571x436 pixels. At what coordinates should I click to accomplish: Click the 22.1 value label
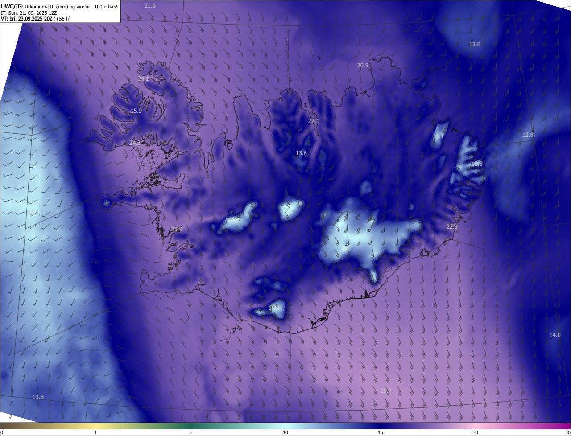314,121
